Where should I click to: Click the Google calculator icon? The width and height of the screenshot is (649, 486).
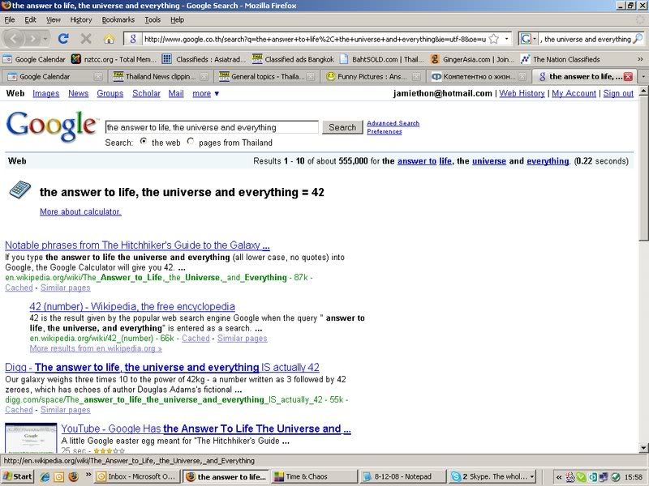(x=19, y=190)
